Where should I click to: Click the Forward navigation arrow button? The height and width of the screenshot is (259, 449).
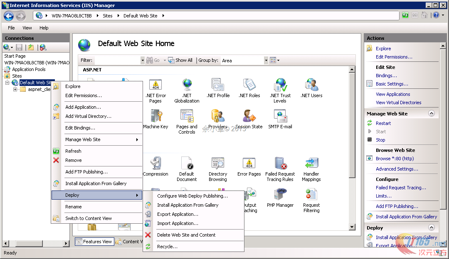point(21,16)
